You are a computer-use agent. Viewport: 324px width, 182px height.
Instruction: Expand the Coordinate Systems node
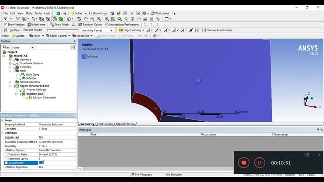point(10,63)
